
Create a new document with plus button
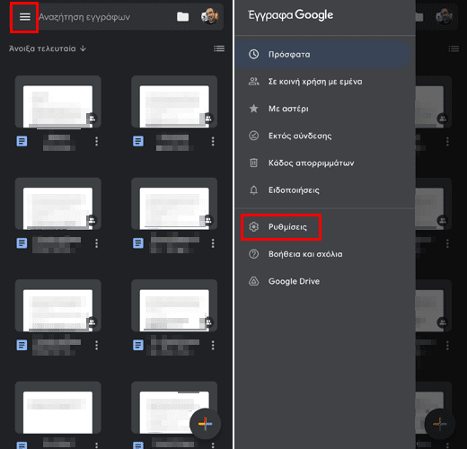(x=206, y=424)
